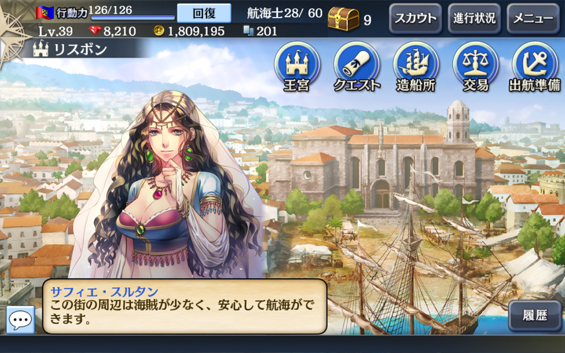Screen dimensions: 565x353
Task: Open the 進行状況 progress menu
Action: point(474,18)
